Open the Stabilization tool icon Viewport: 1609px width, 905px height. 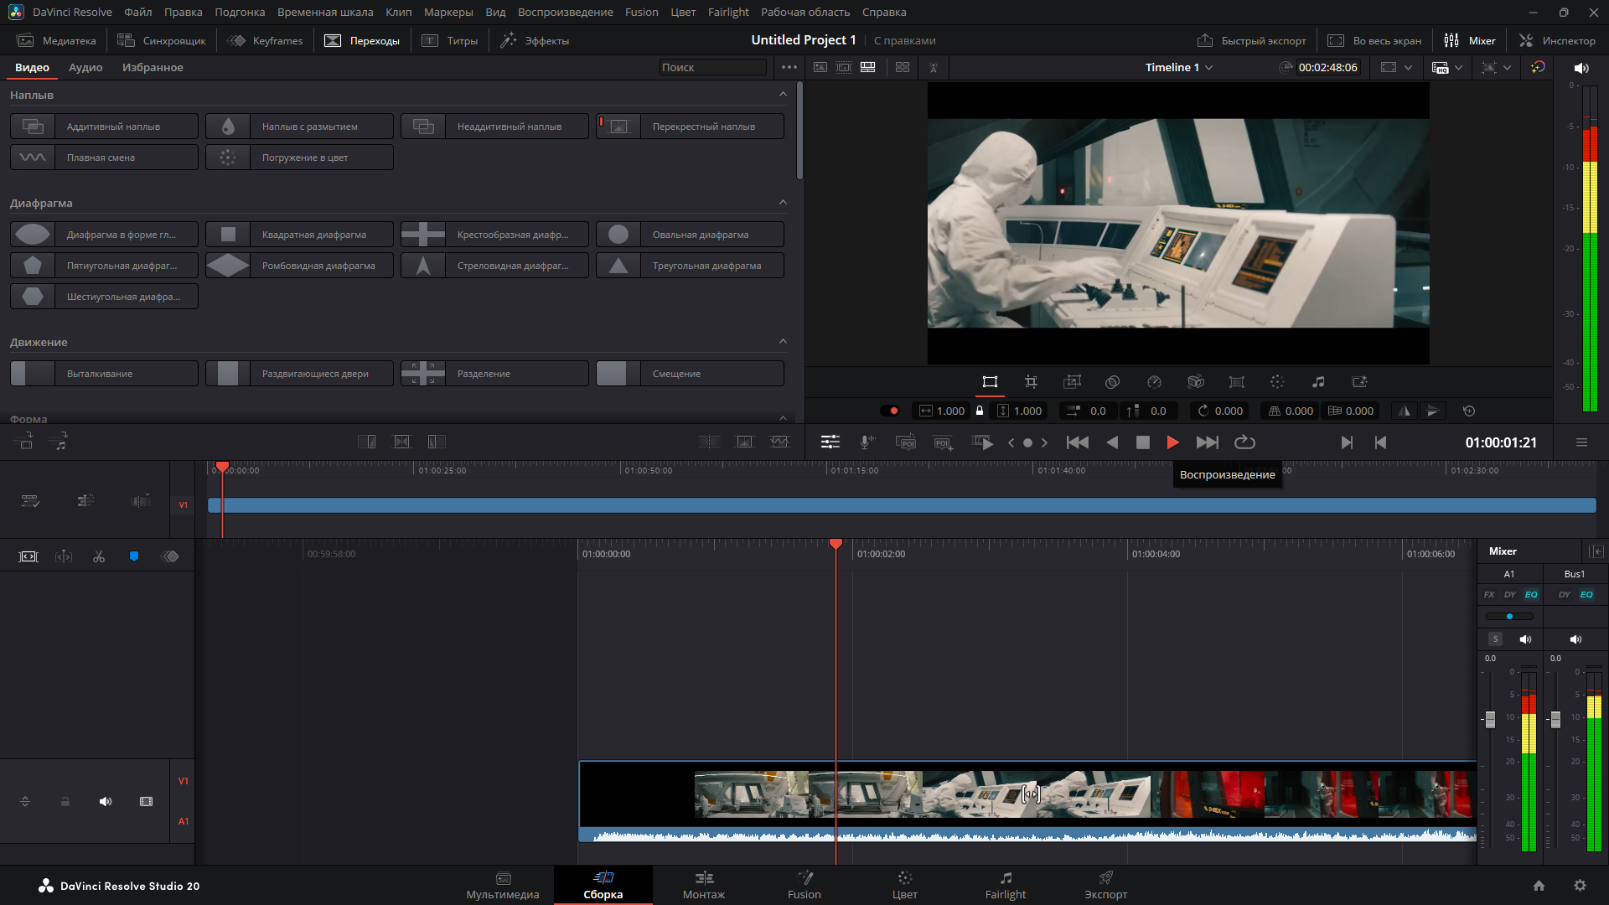pos(1195,382)
